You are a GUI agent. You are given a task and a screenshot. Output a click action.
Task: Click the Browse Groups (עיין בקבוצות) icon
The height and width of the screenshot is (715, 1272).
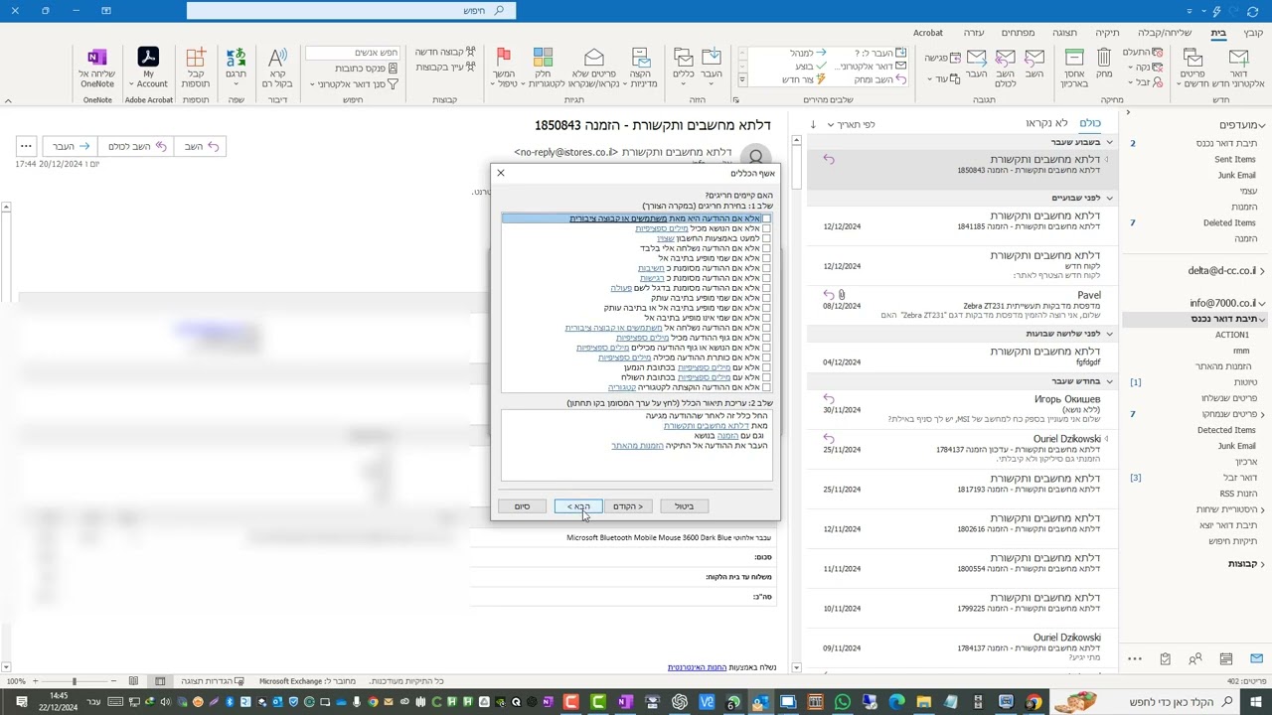tap(471, 68)
